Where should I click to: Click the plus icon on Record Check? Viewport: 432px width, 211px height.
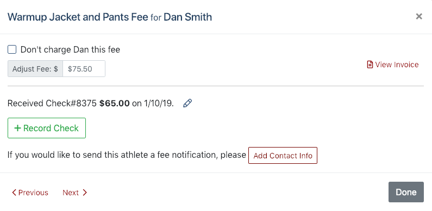coord(17,128)
